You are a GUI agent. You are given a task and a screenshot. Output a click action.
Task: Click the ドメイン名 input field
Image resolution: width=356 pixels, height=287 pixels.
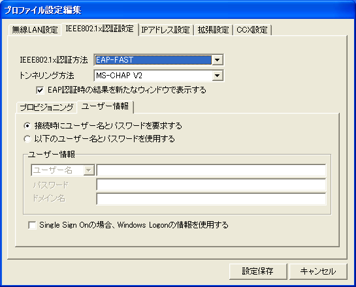click(211, 199)
